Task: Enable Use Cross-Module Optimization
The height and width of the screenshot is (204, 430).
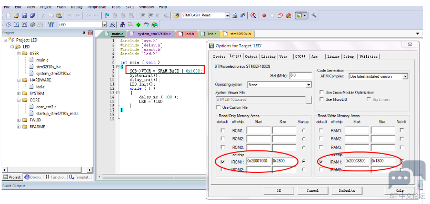Action: pos(322,93)
